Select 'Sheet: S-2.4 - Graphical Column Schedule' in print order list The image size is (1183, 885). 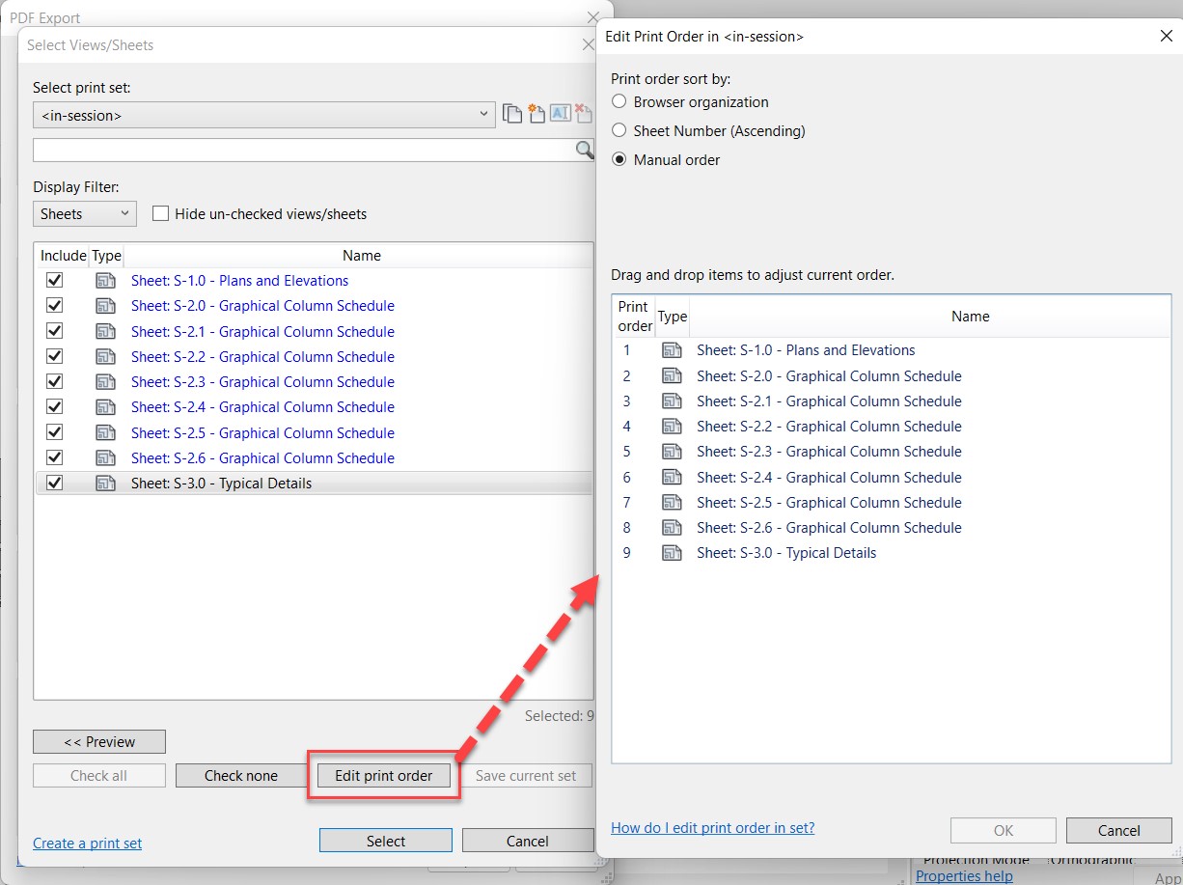[829, 478]
